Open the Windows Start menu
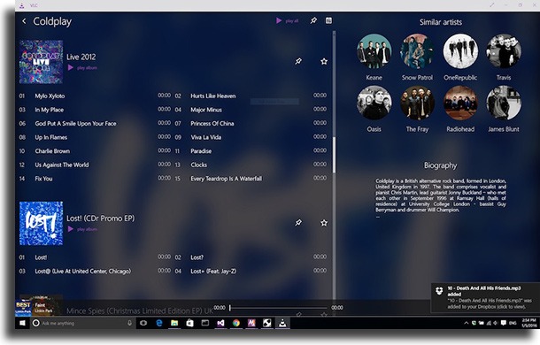 (22, 323)
